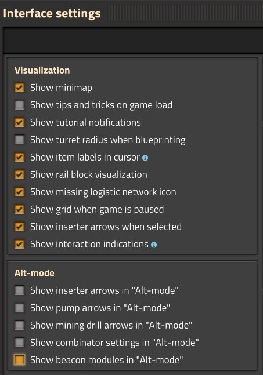The width and height of the screenshot is (263, 375).
Task: Uncheck Show inserter arrows when selected
Action: (x=19, y=227)
